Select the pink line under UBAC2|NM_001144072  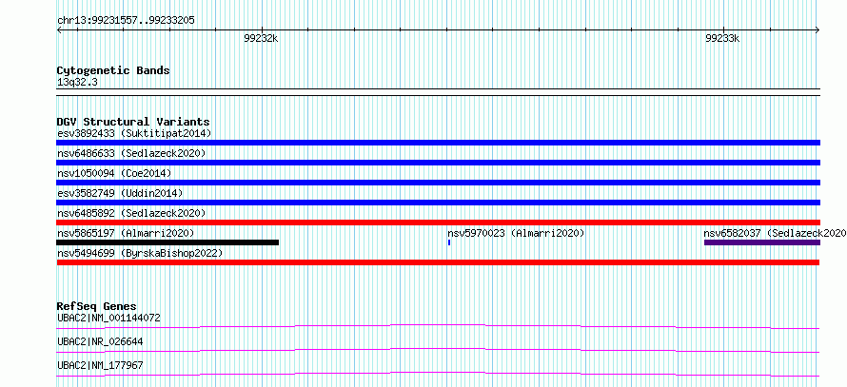pyautogui.click(x=438, y=326)
